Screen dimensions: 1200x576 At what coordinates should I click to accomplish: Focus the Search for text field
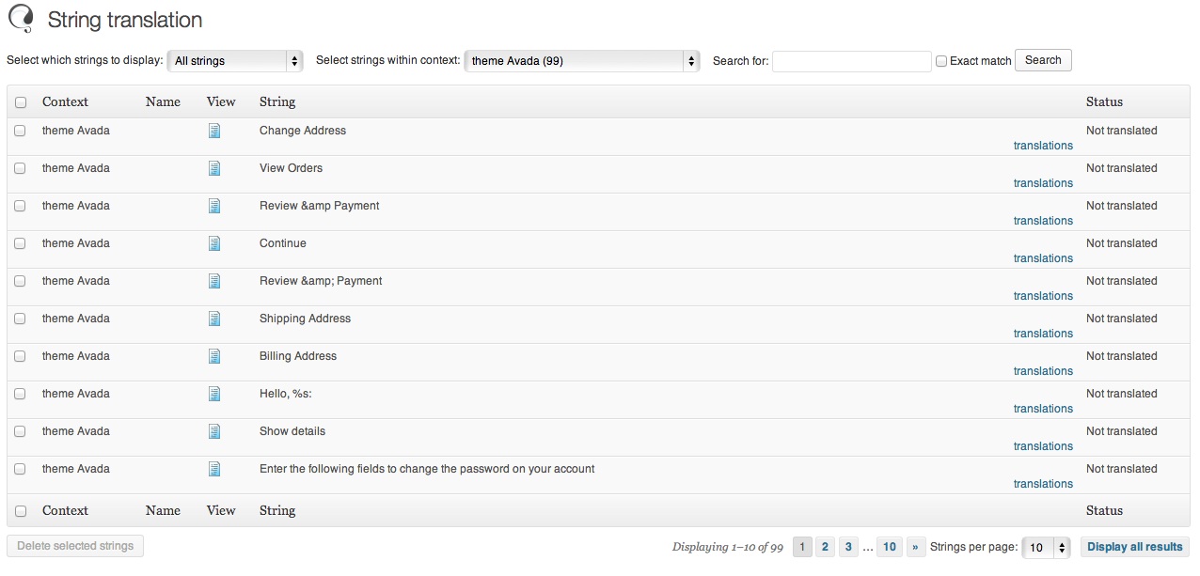852,61
